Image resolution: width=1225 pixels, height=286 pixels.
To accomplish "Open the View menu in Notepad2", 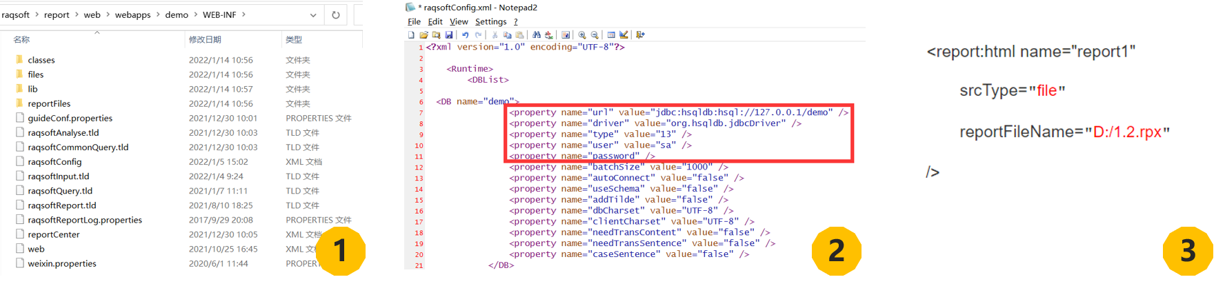I will point(459,21).
